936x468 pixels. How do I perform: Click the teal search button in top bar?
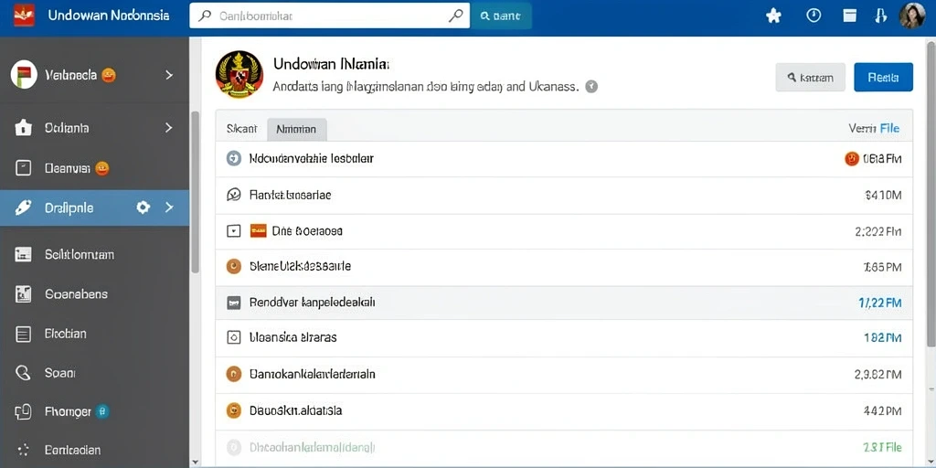[501, 16]
